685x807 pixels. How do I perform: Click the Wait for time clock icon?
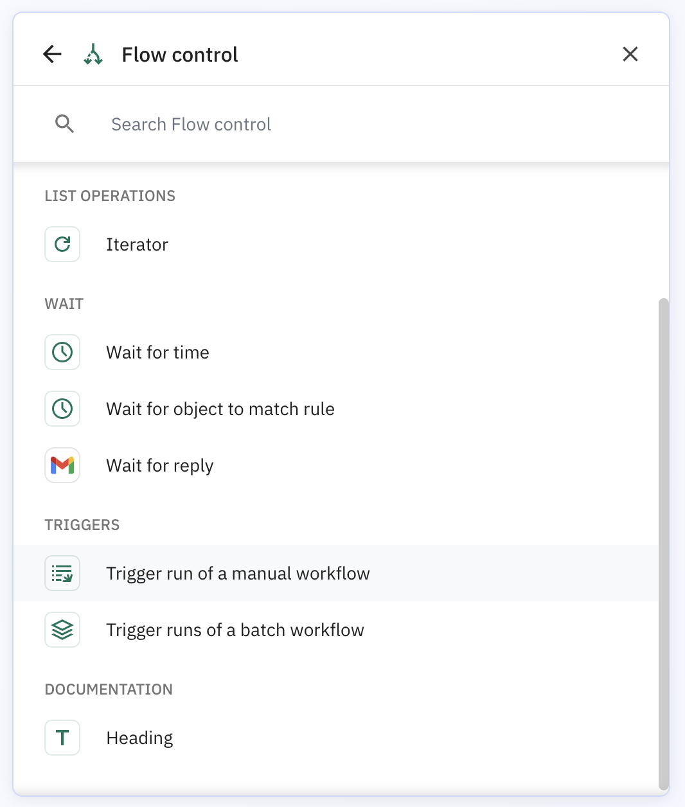click(x=62, y=352)
